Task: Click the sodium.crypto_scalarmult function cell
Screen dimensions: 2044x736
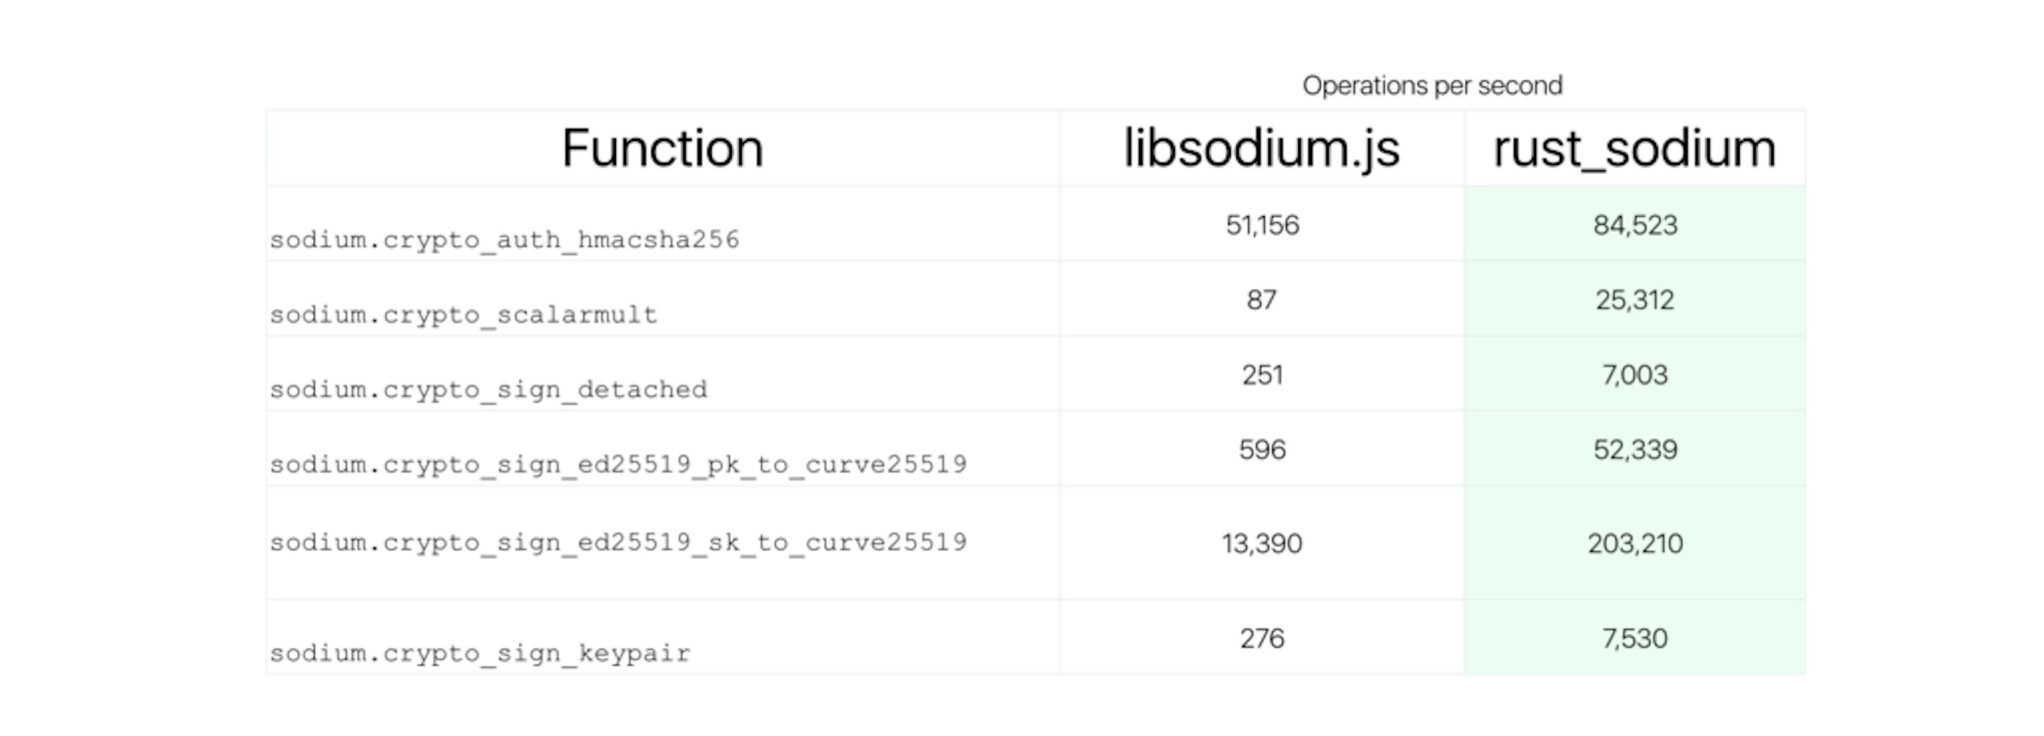Action: pos(464,315)
